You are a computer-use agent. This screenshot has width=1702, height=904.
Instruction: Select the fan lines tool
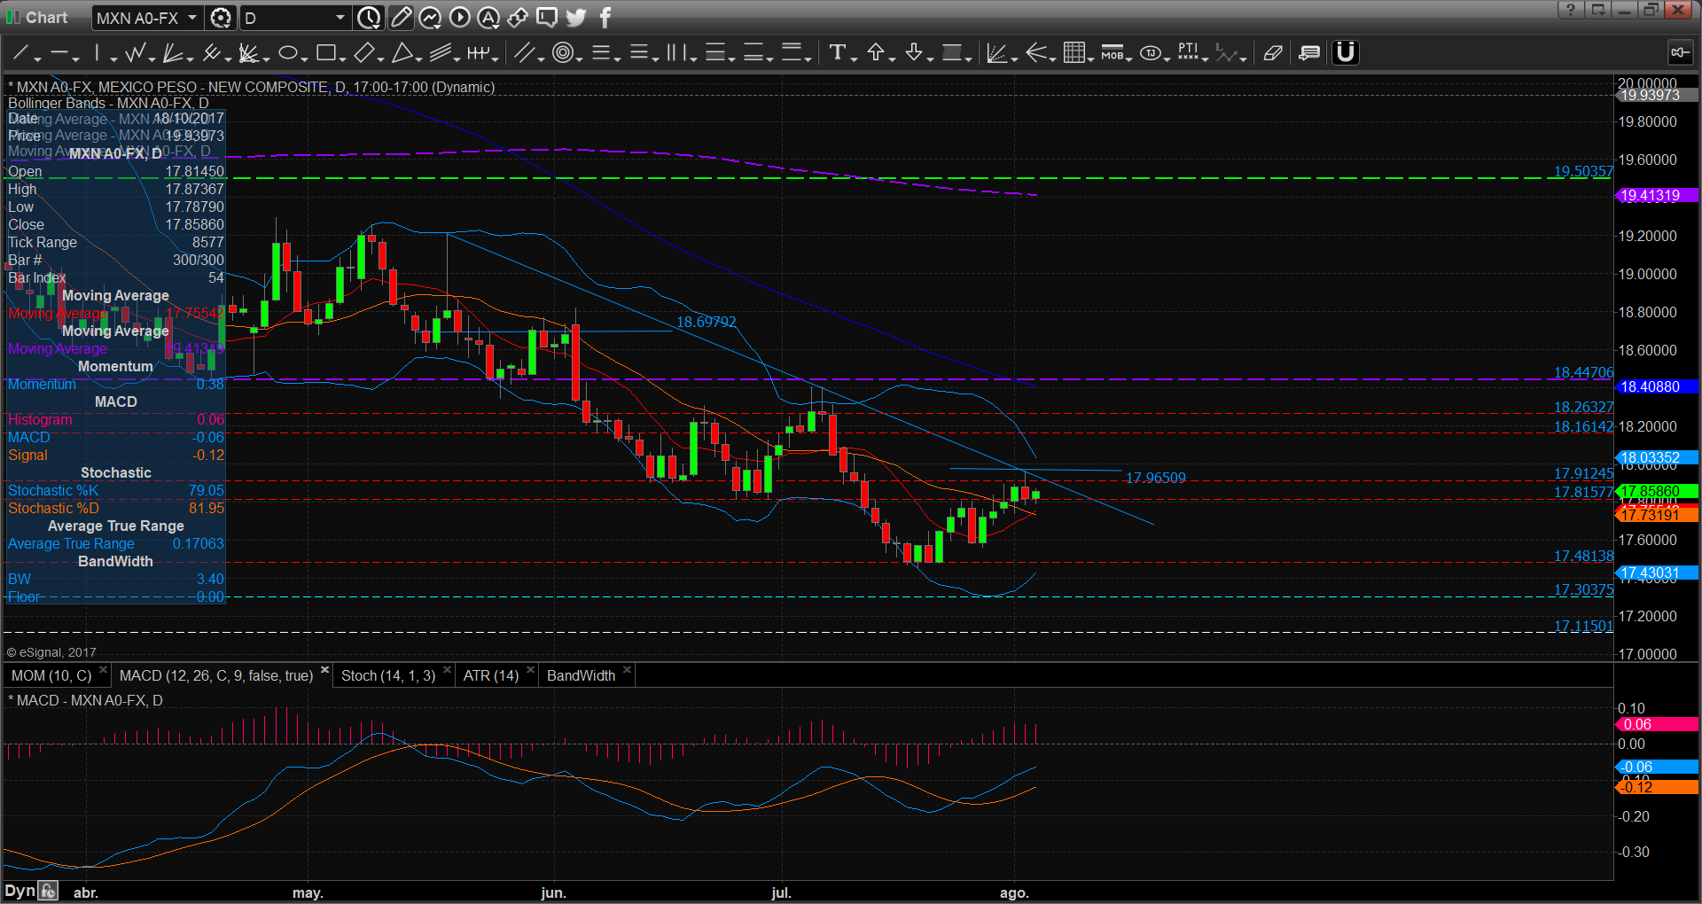point(172,54)
